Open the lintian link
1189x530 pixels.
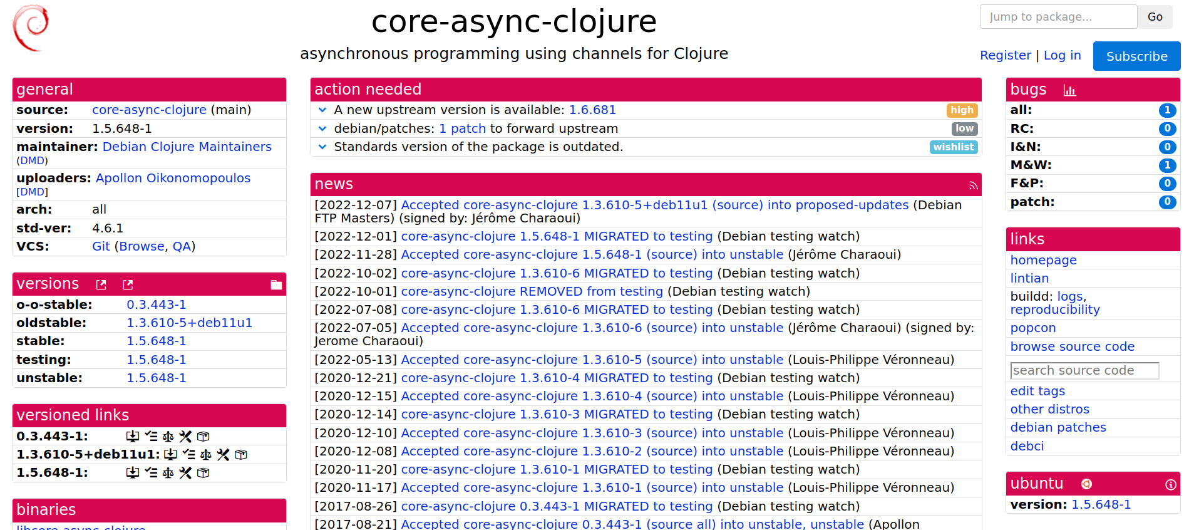click(x=1029, y=279)
